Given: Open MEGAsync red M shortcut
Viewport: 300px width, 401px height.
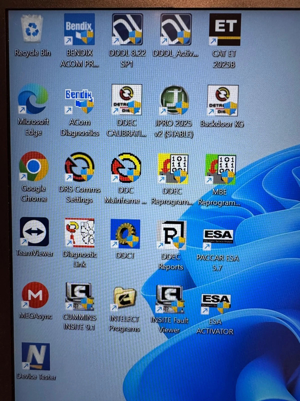Looking at the screenshot, I should (35, 295).
